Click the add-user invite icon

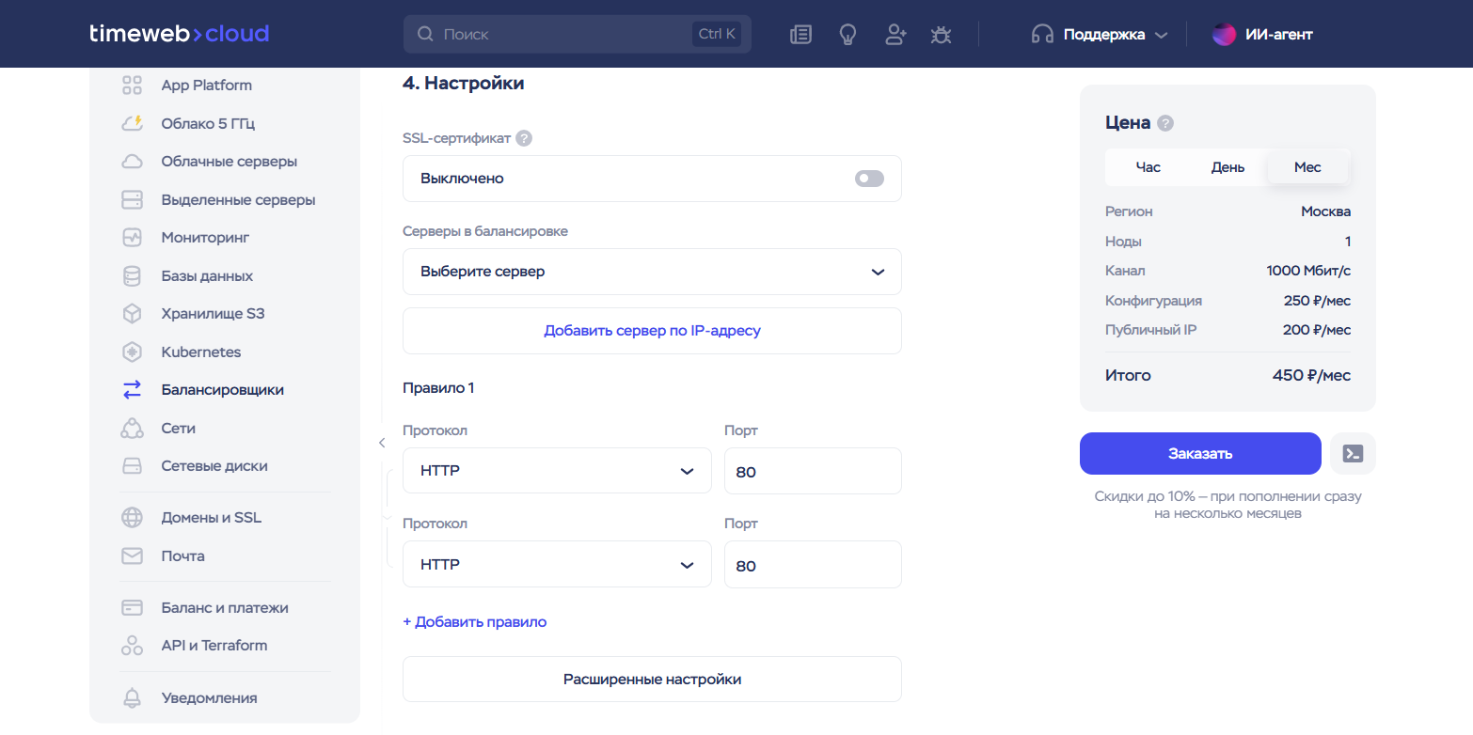pos(895,35)
